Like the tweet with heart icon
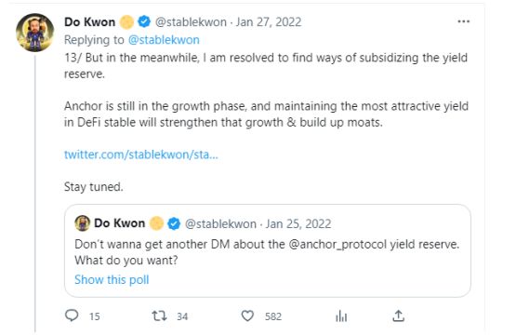Screen dimensions: 516x336 pos(247,316)
